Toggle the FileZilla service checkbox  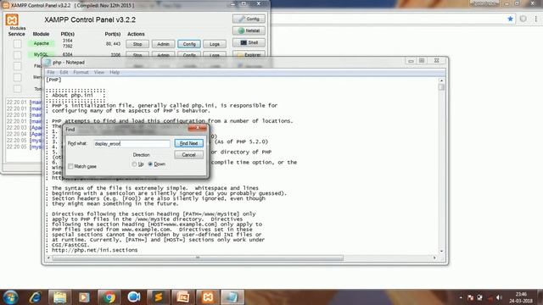(x=17, y=66)
